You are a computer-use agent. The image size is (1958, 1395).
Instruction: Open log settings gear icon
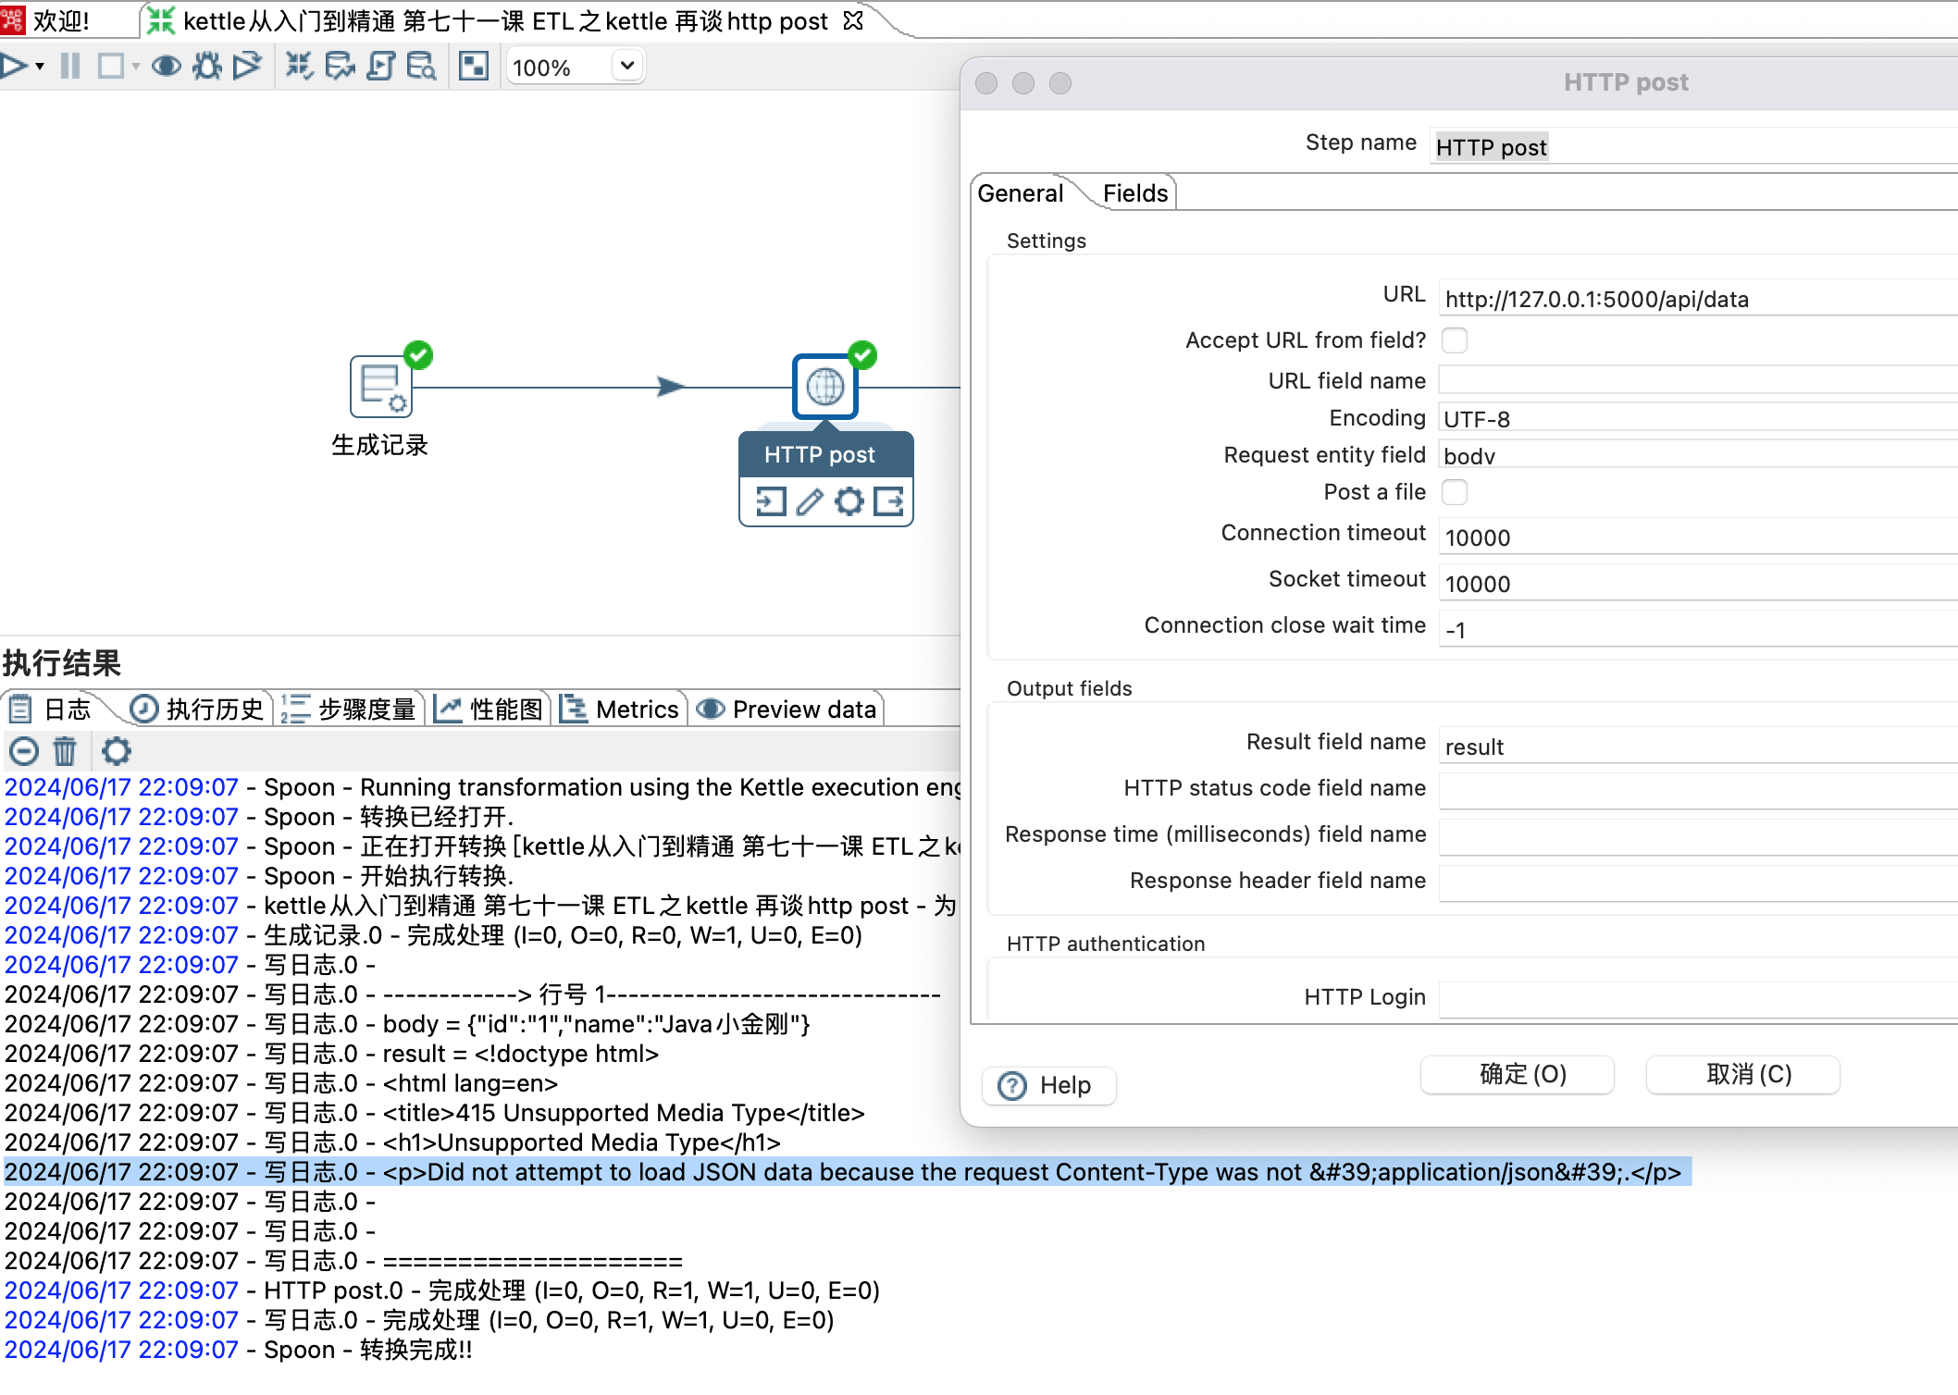point(116,751)
